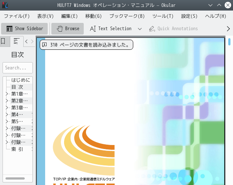Open the Text Selection mode dropdown arrow
This screenshot has width=233, height=185.
pyautogui.click(x=140, y=29)
